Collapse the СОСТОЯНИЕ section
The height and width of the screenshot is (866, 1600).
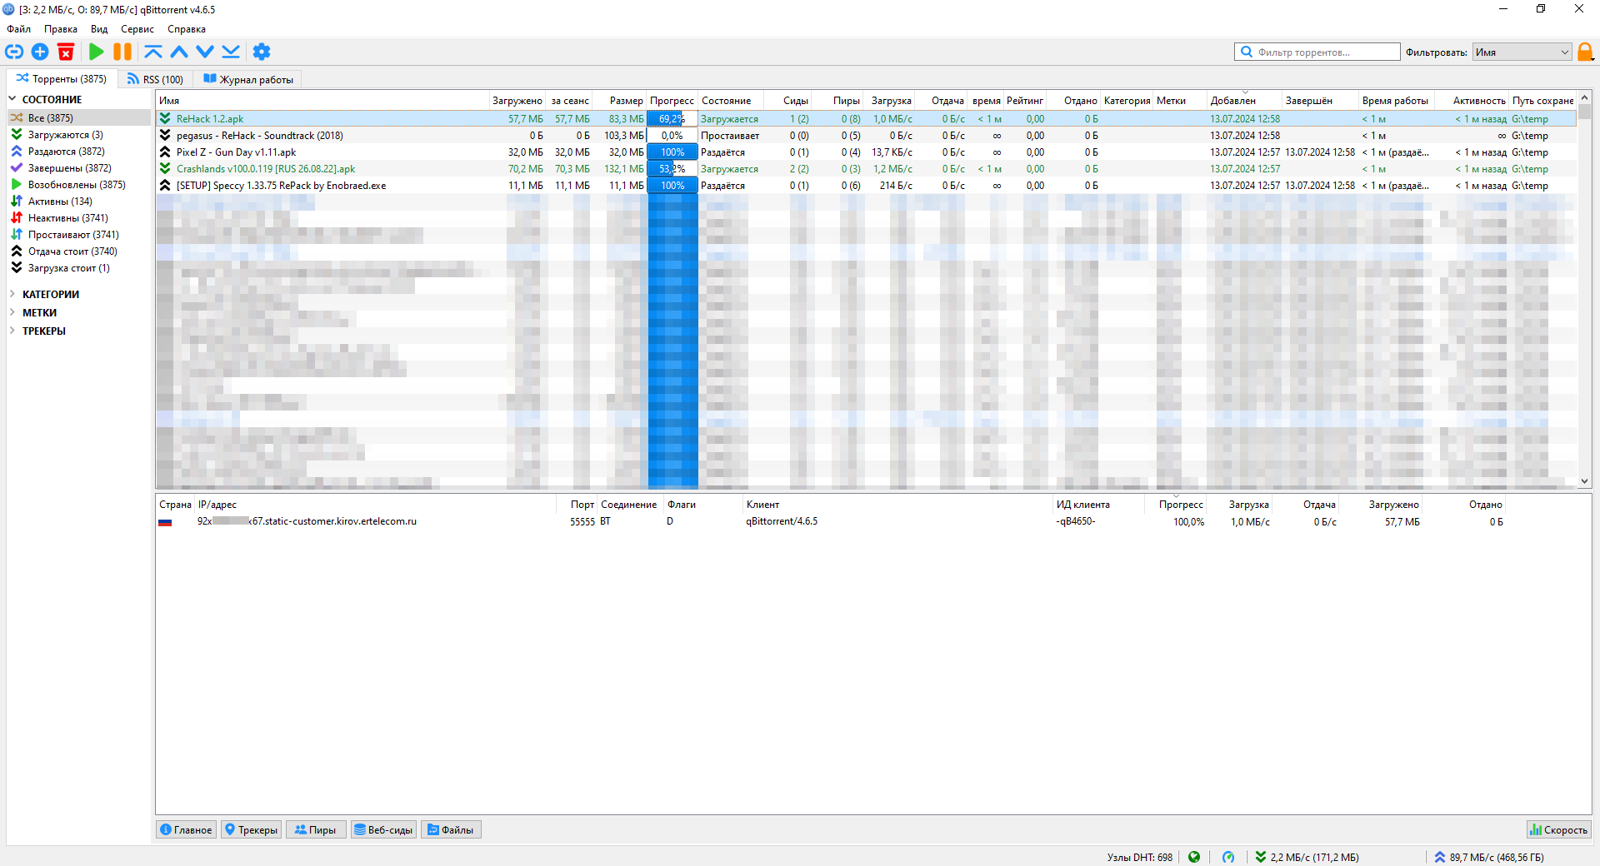[x=12, y=99]
